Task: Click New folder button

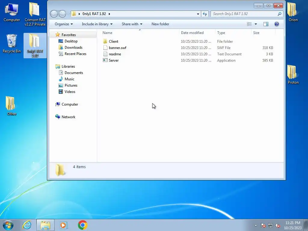Action: pyautogui.click(x=160, y=24)
